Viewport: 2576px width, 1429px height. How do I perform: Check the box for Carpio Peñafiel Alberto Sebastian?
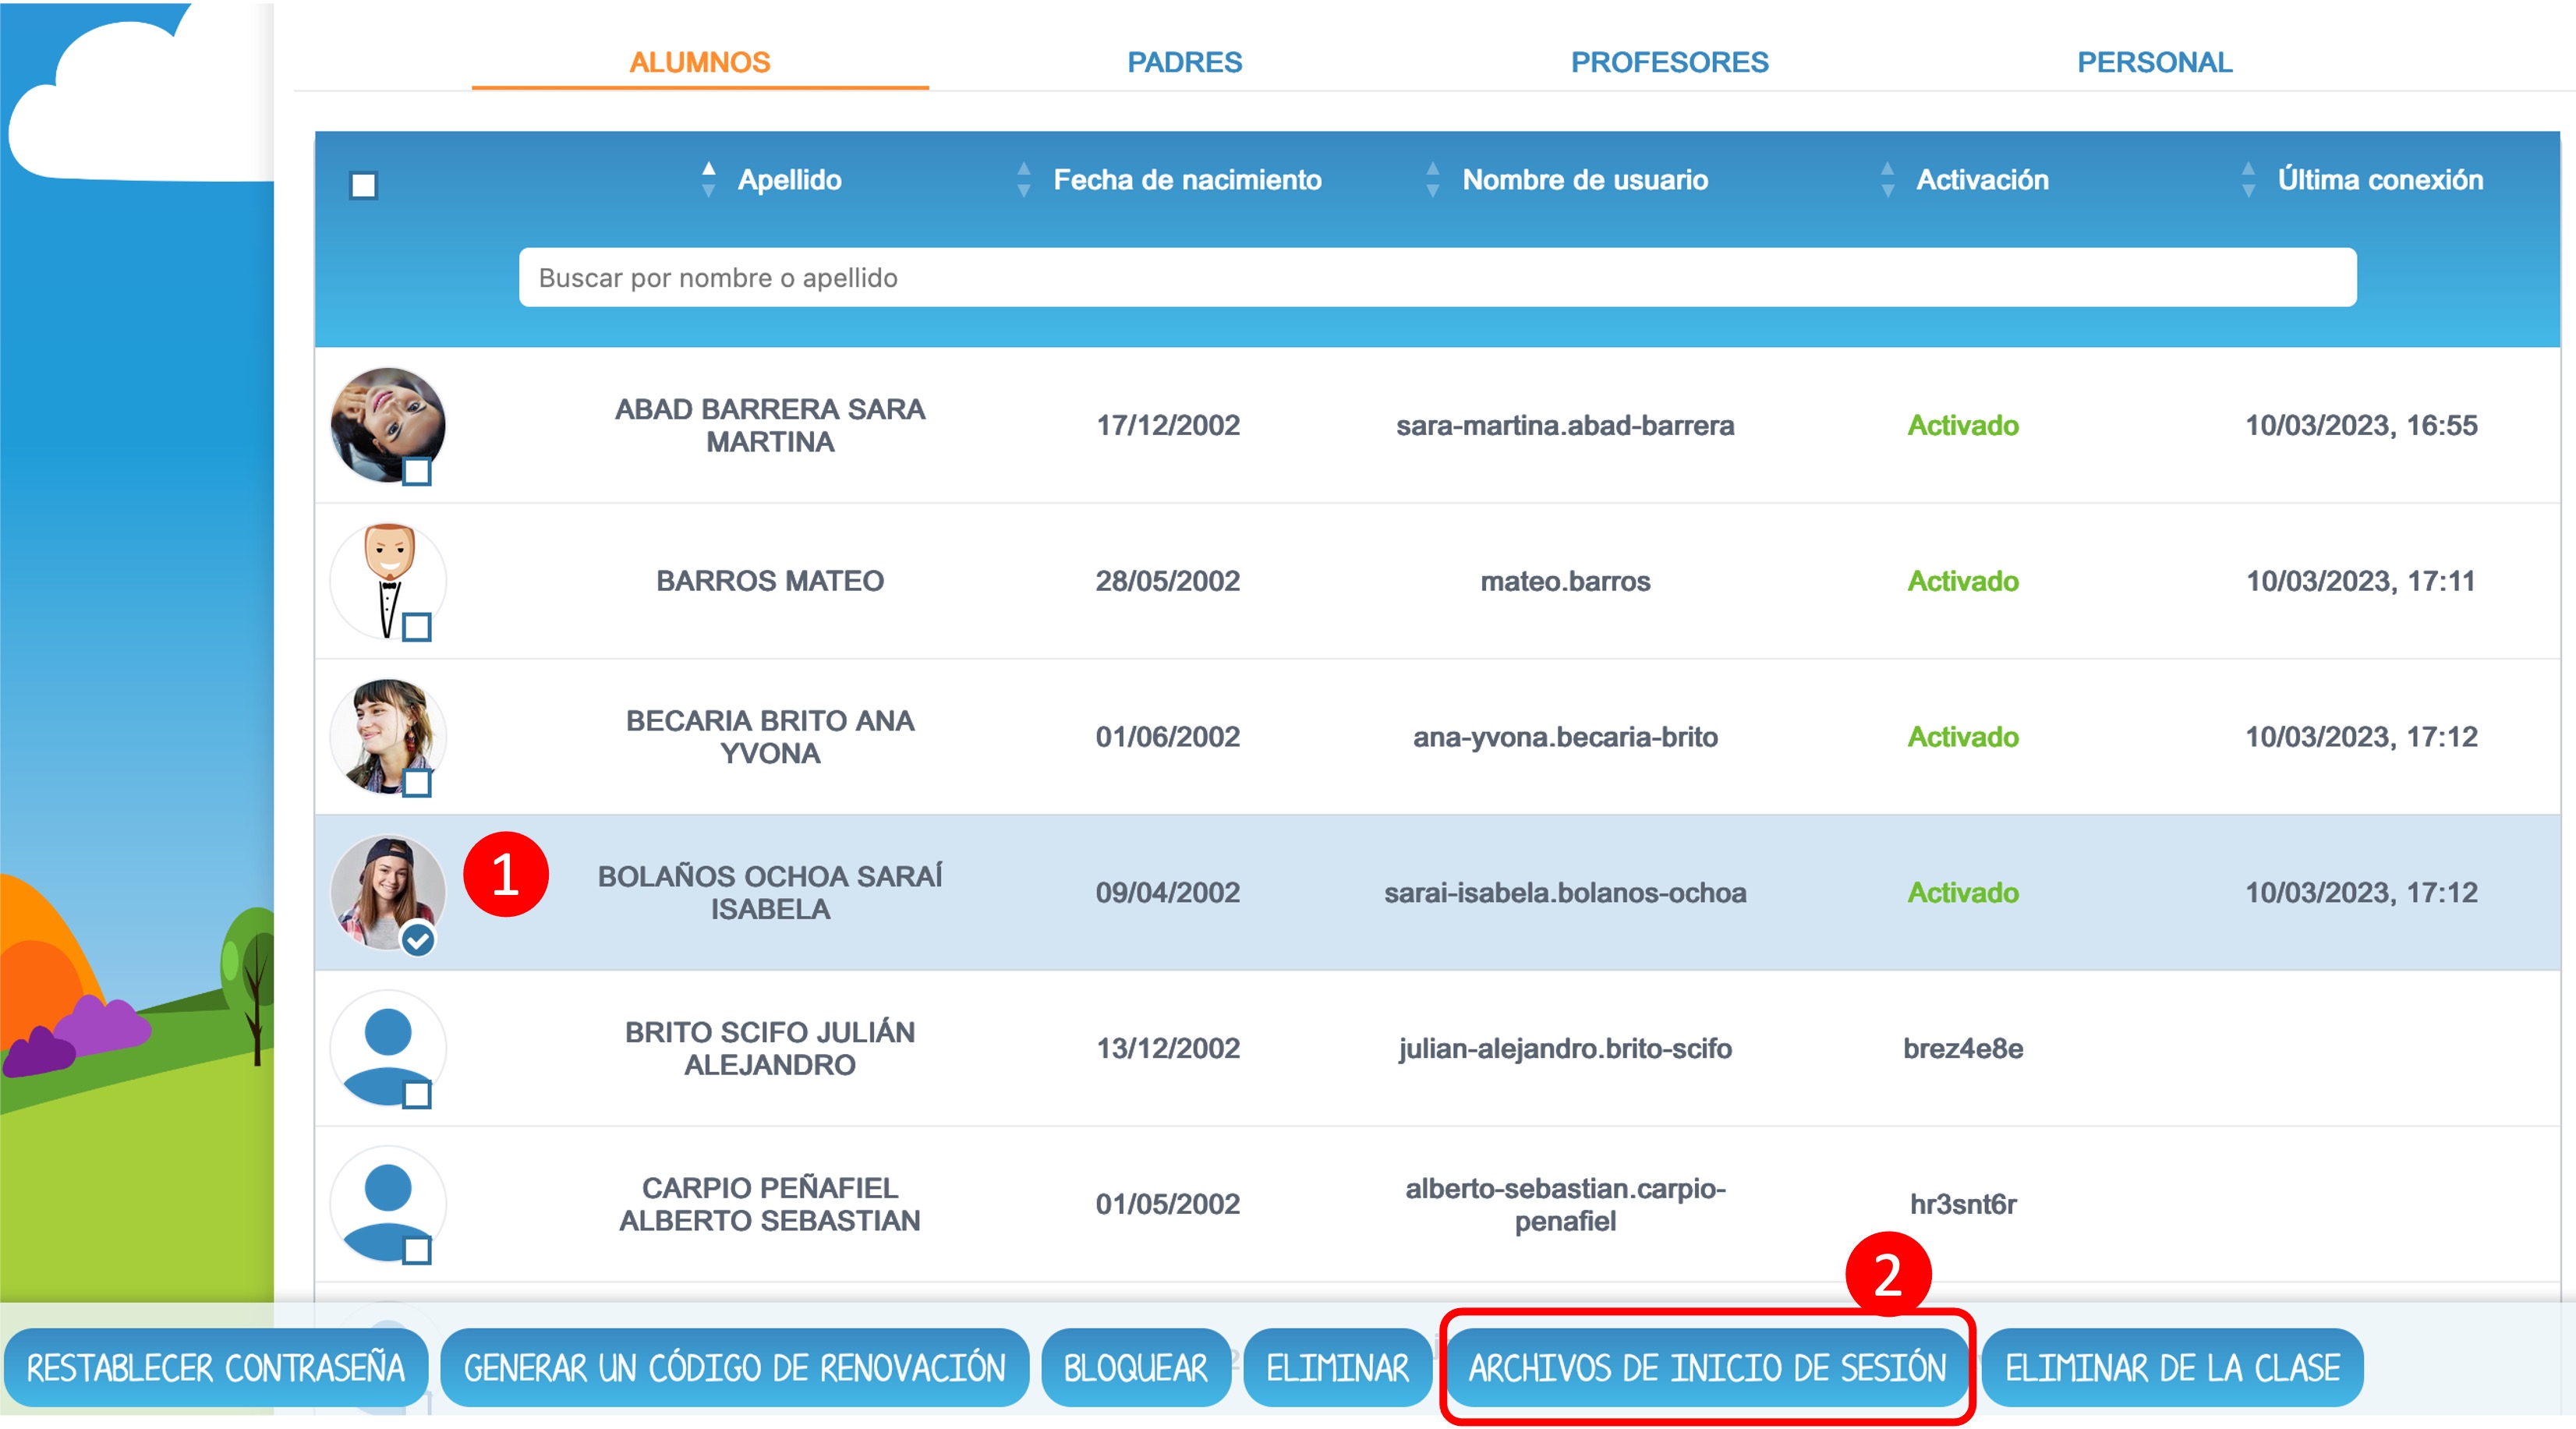417,1250
